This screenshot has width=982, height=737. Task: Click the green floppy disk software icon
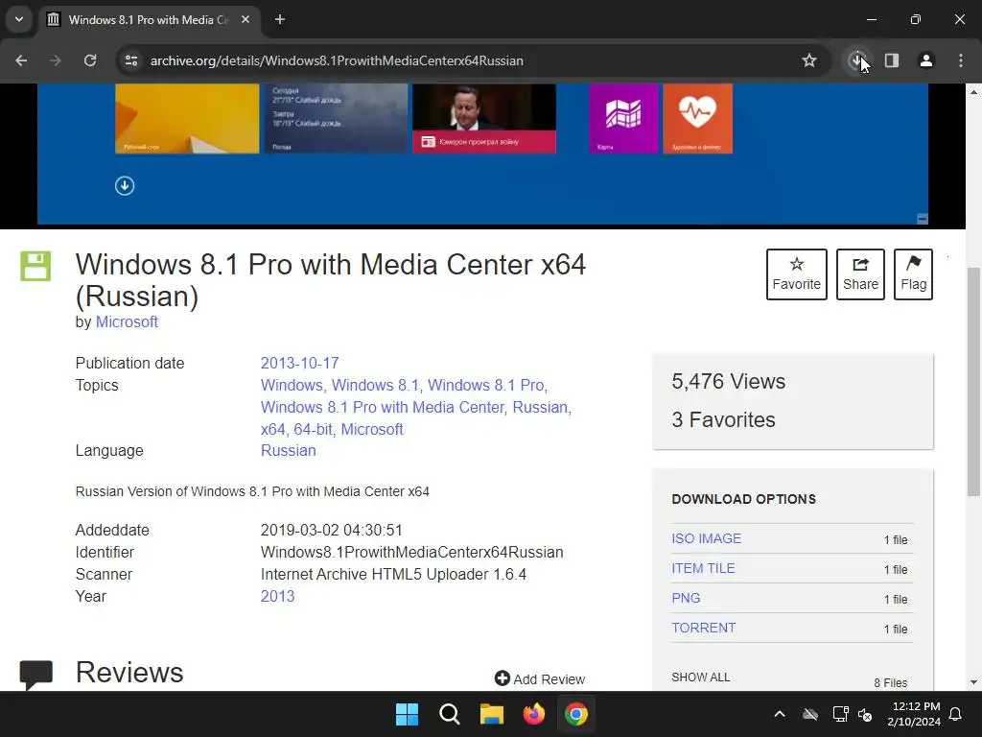[35, 266]
